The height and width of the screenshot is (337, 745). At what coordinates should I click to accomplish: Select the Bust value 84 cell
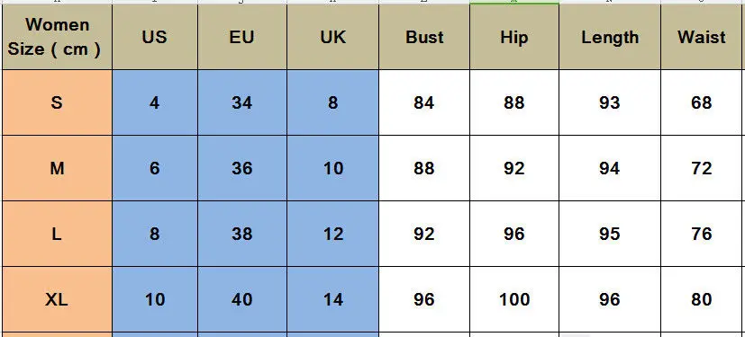click(x=424, y=102)
